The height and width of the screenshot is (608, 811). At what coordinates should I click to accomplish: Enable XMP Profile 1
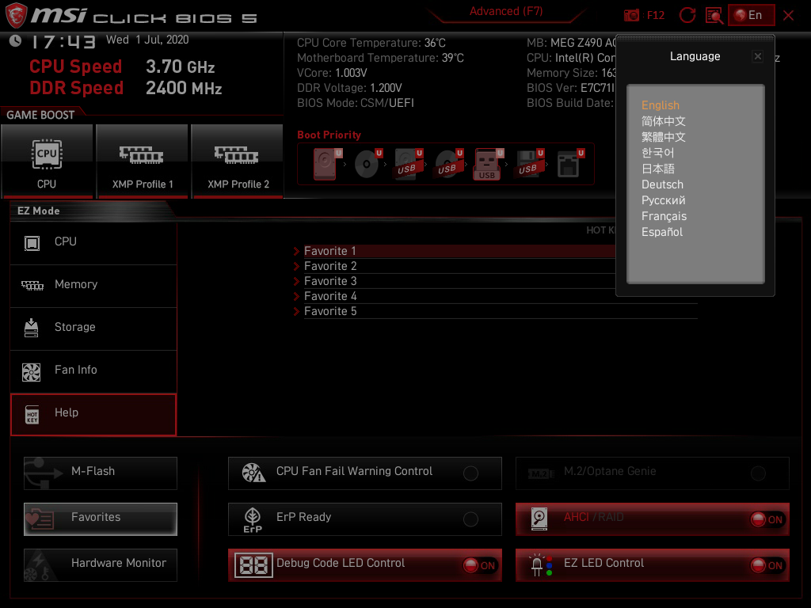143,161
